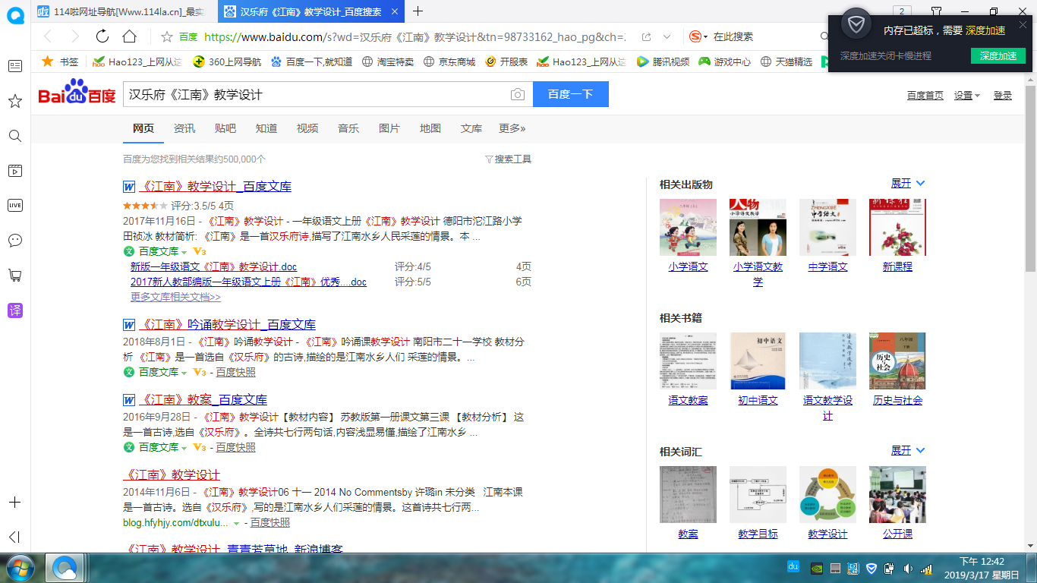This screenshot has width=1037, height=583.
Task: Open arrow beside blog.hfyhjy.com URL
Action: tap(236, 524)
